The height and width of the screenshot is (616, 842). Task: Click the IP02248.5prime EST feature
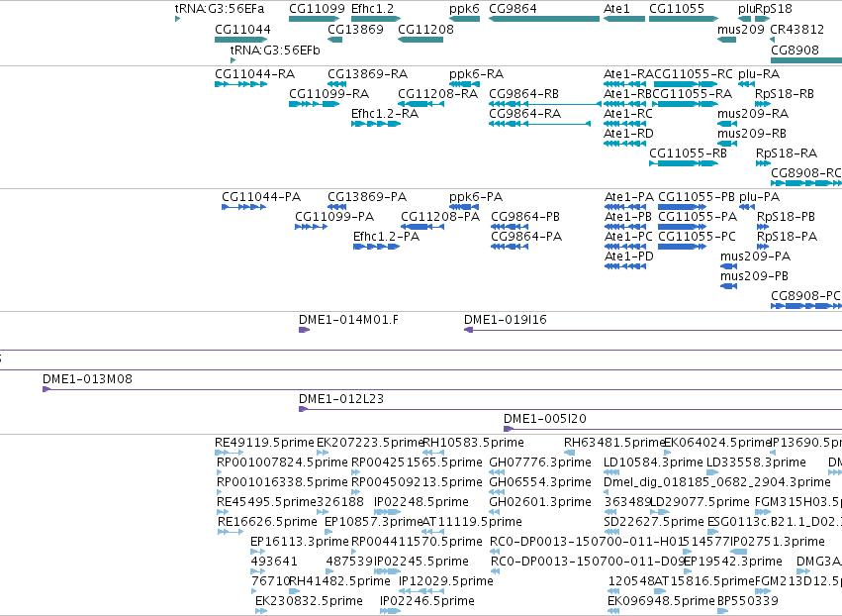coord(387,512)
